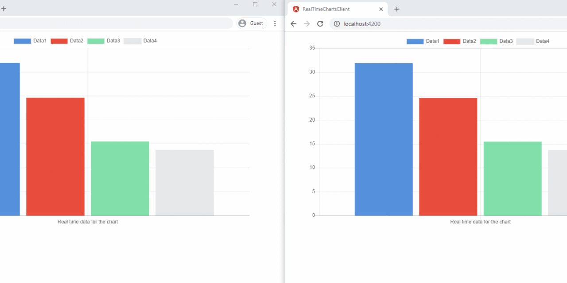Click the green Data3 bar in right chart

pos(513,178)
